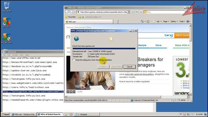Click the Read Mail icon in IE command bar
The height and width of the screenshot is (117, 208).
click(x=154, y=21)
